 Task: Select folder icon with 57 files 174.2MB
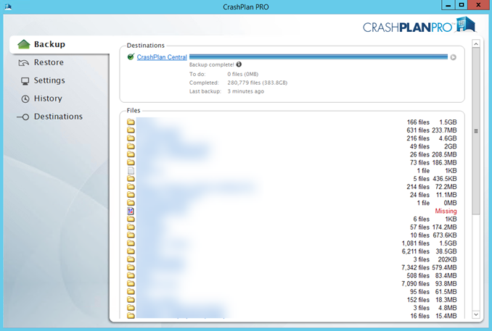[131, 227]
